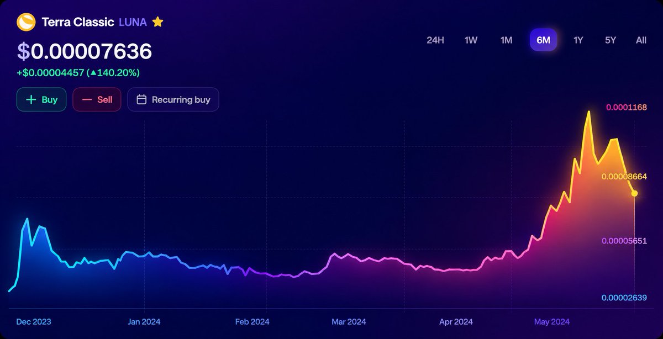Show the 5Y price history
The height and width of the screenshot is (339, 663).
(x=610, y=40)
